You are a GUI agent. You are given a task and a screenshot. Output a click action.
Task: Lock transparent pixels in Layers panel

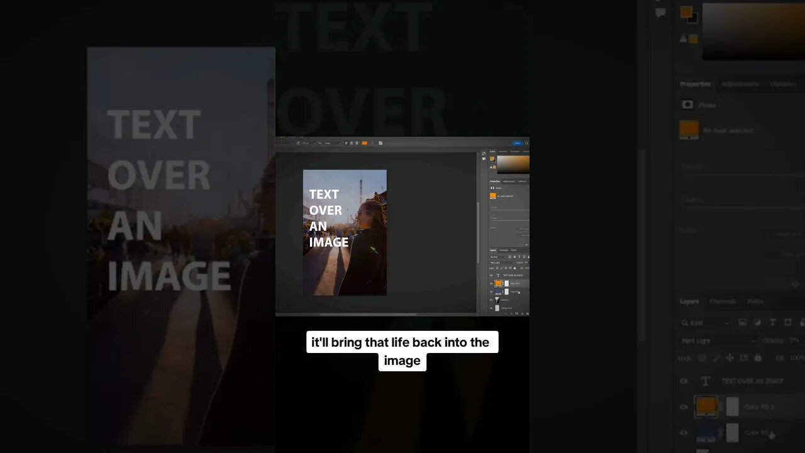[x=497, y=268]
